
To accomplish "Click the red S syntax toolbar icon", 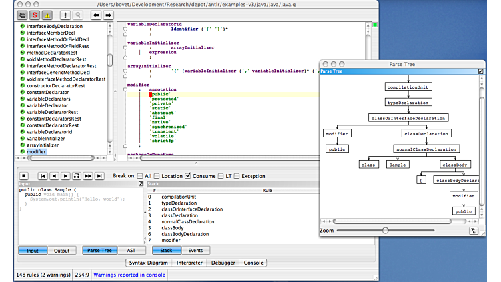I will 33,14.
